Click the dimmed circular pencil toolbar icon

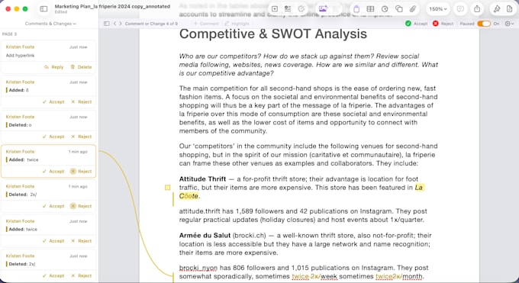point(301,9)
